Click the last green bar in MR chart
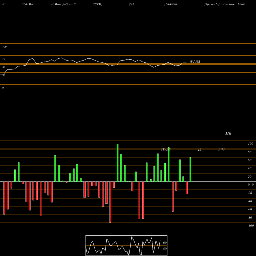The width and height of the screenshot is (256, 256). [x=190, y=169]
